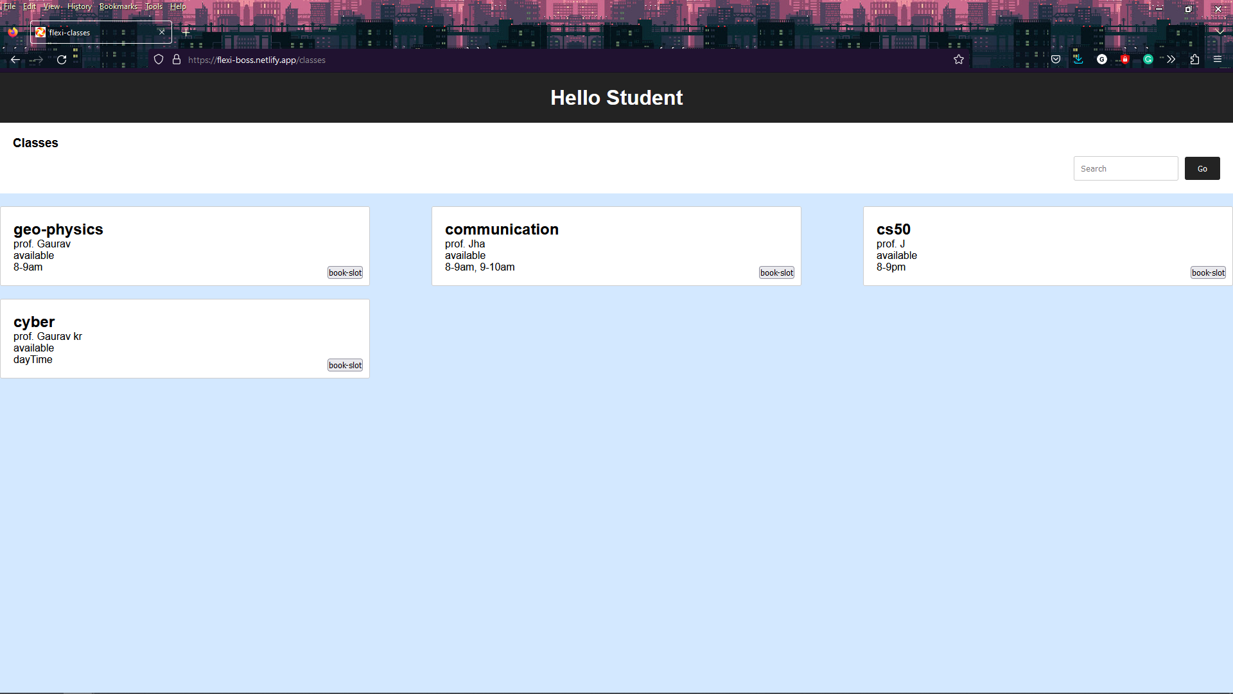The height and width of the screenshot is (694, 1233).
Task: Click inside the Search input field
Action: click(x=1125, y=168)
